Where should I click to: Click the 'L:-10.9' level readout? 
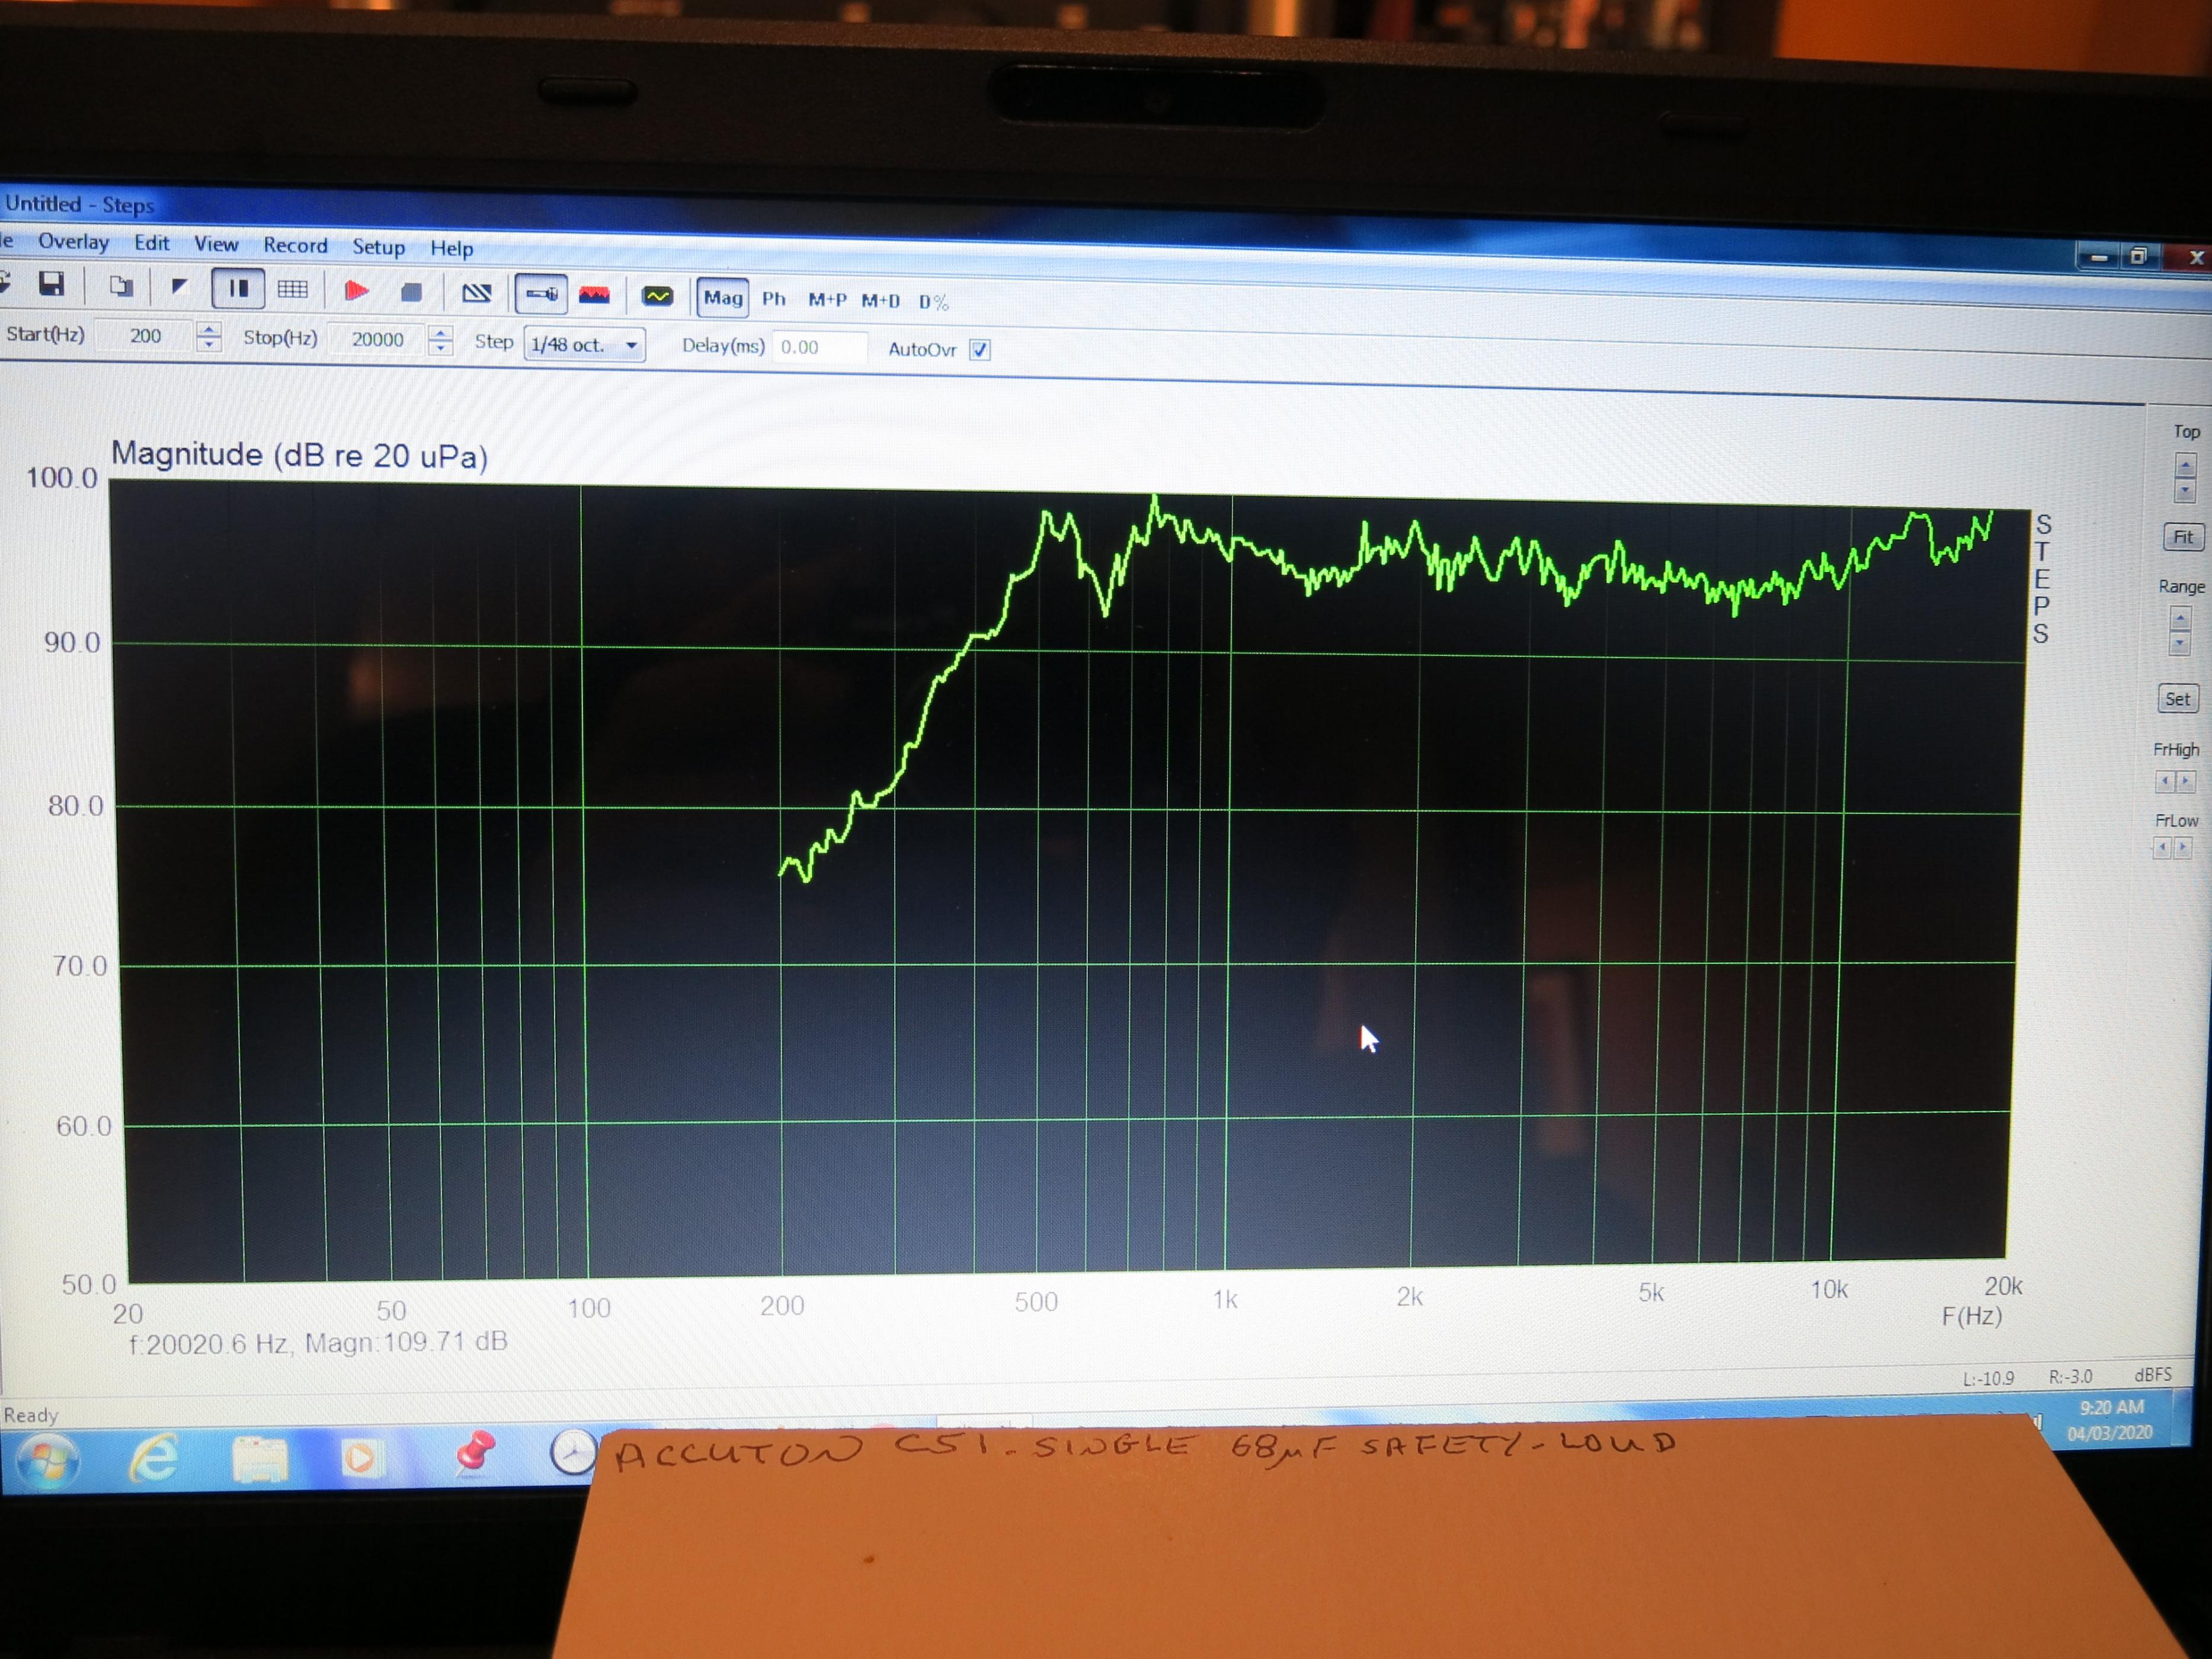[x=1988, y=1378]
